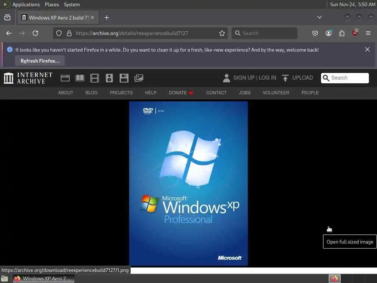Open the HELP navigation link
The image size is (377, 283).
click(x=151, y=92)
